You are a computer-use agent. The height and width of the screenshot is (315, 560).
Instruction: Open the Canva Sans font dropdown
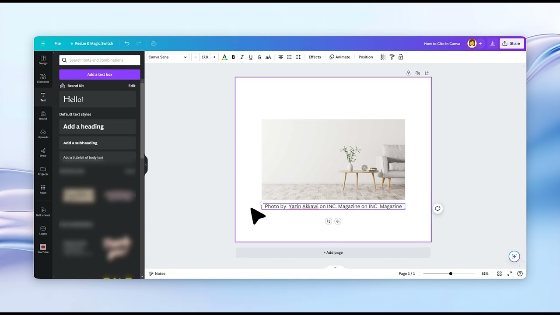168,57
